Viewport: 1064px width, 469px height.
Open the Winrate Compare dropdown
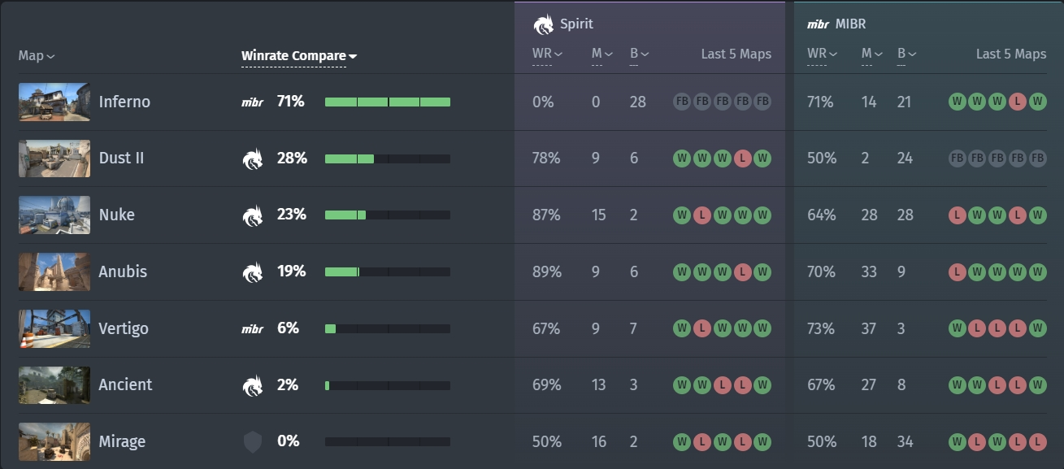(x=298, y=56)
